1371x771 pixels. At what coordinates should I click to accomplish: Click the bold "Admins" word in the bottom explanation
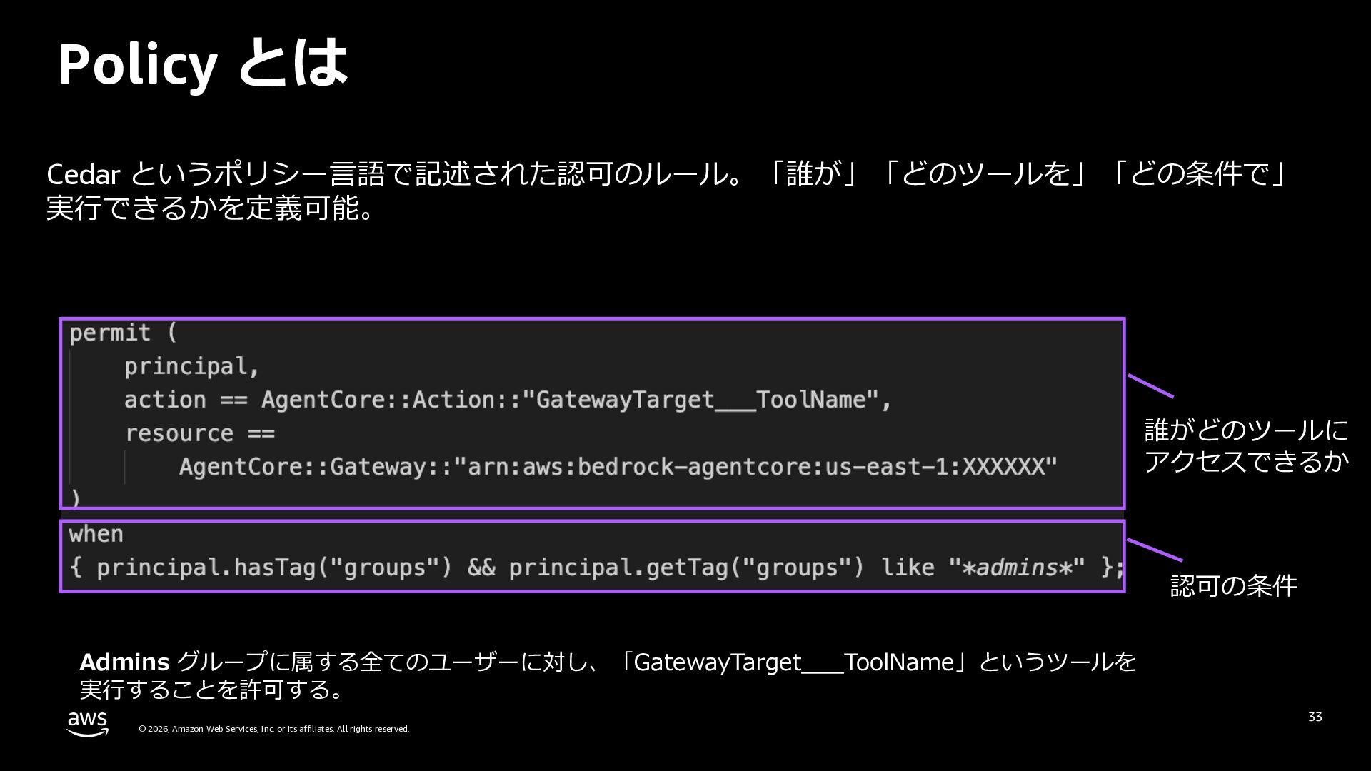click(124, 662)
